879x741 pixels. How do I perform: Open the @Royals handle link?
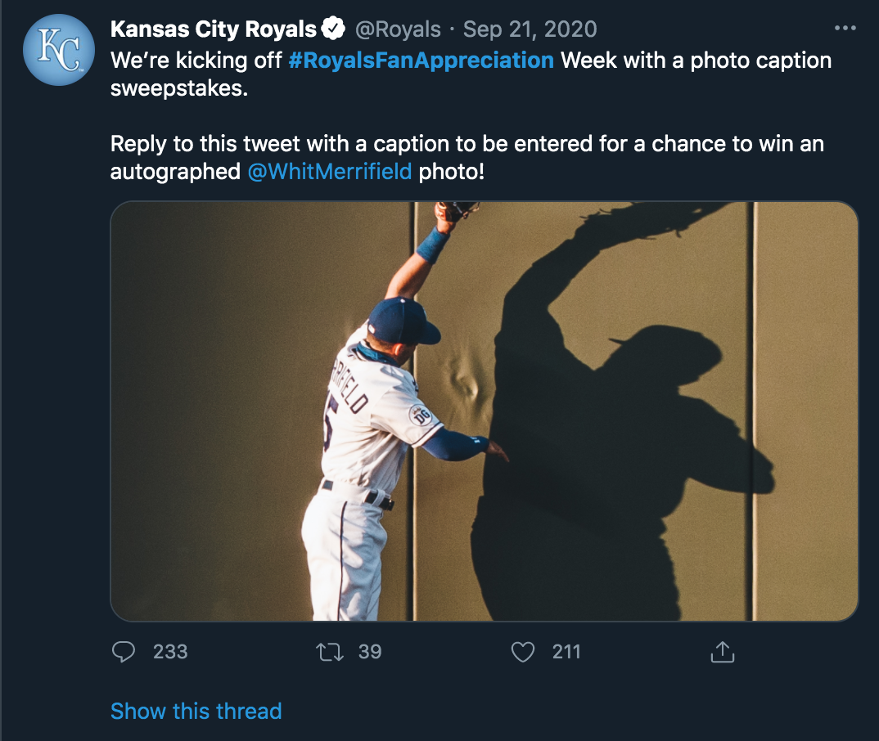397,30
